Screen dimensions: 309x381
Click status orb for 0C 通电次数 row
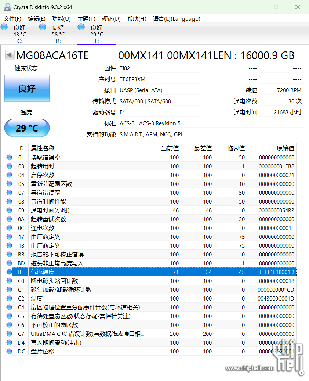coord(9,228)
